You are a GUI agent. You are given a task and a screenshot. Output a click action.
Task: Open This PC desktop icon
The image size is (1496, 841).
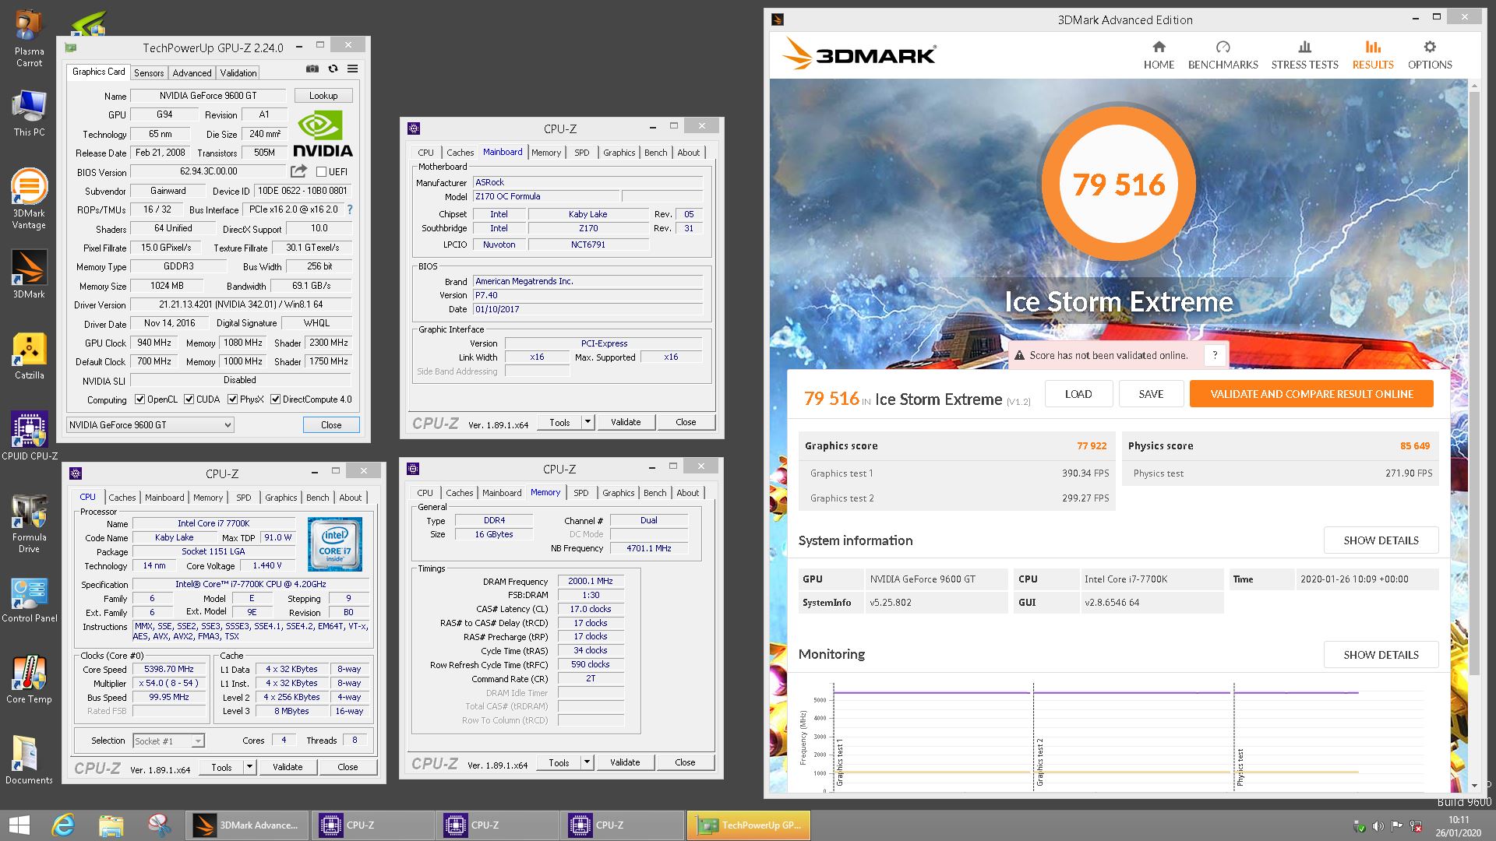pyautogui.click(x=29, y=113)
